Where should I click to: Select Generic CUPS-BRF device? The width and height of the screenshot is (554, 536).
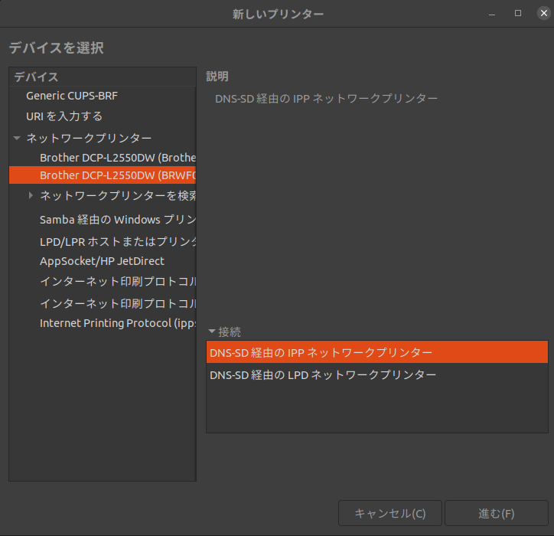[72, 96]
